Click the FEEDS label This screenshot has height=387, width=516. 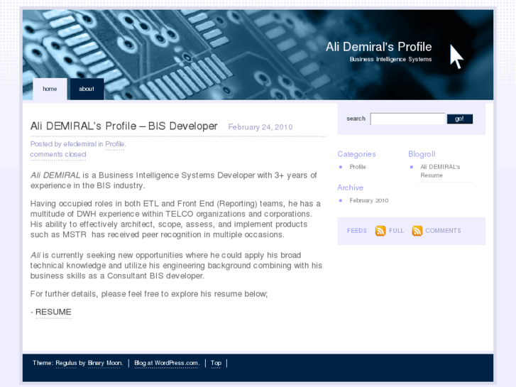pos(357,231)
